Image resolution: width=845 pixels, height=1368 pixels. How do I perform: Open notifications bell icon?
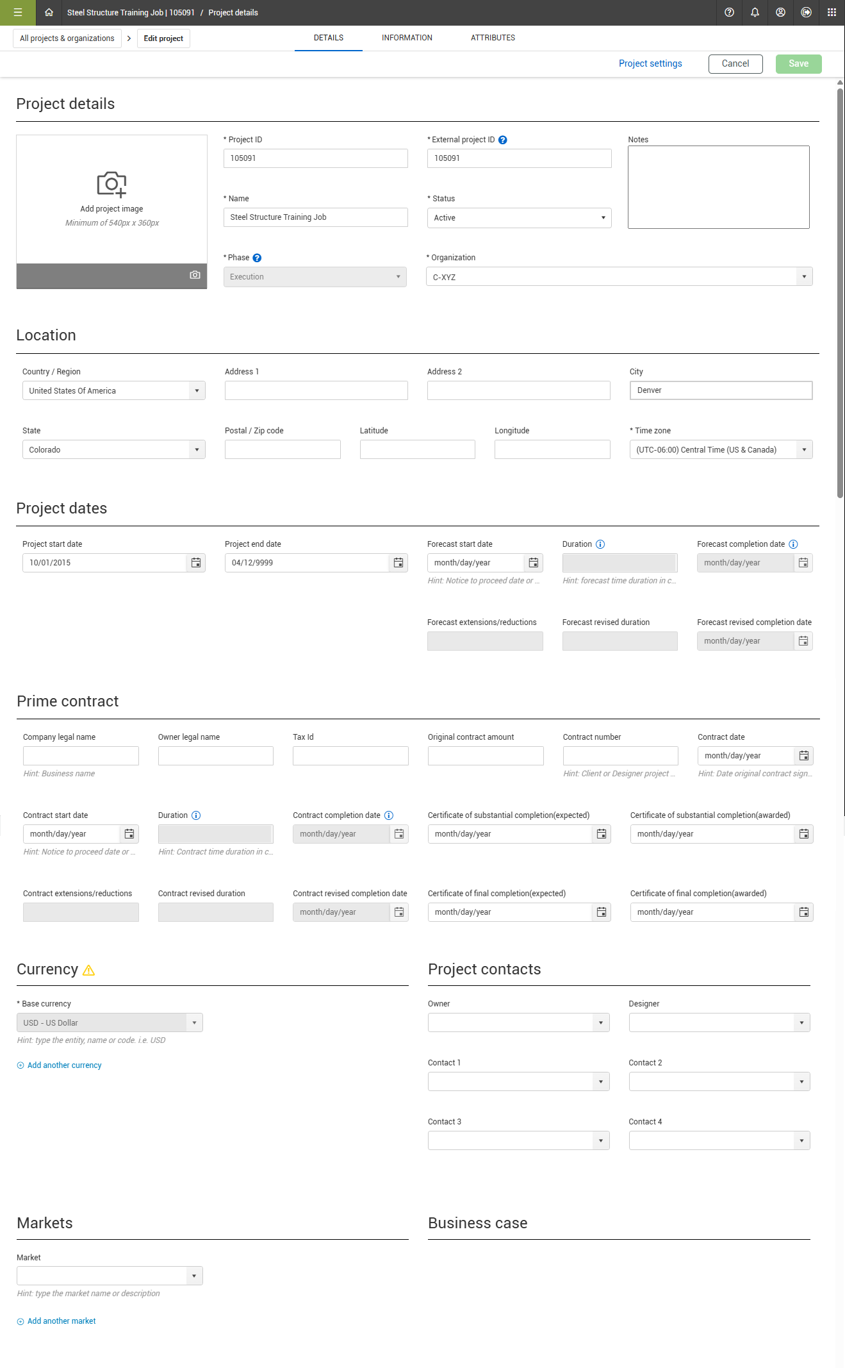[755, 13]
